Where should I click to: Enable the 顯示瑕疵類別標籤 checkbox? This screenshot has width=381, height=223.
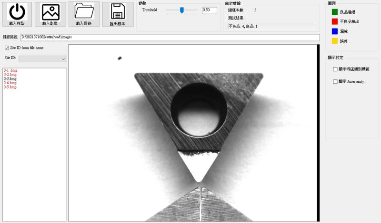tap(335, 69)
